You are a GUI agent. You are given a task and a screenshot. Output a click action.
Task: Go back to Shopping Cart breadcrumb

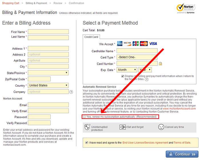10,3
